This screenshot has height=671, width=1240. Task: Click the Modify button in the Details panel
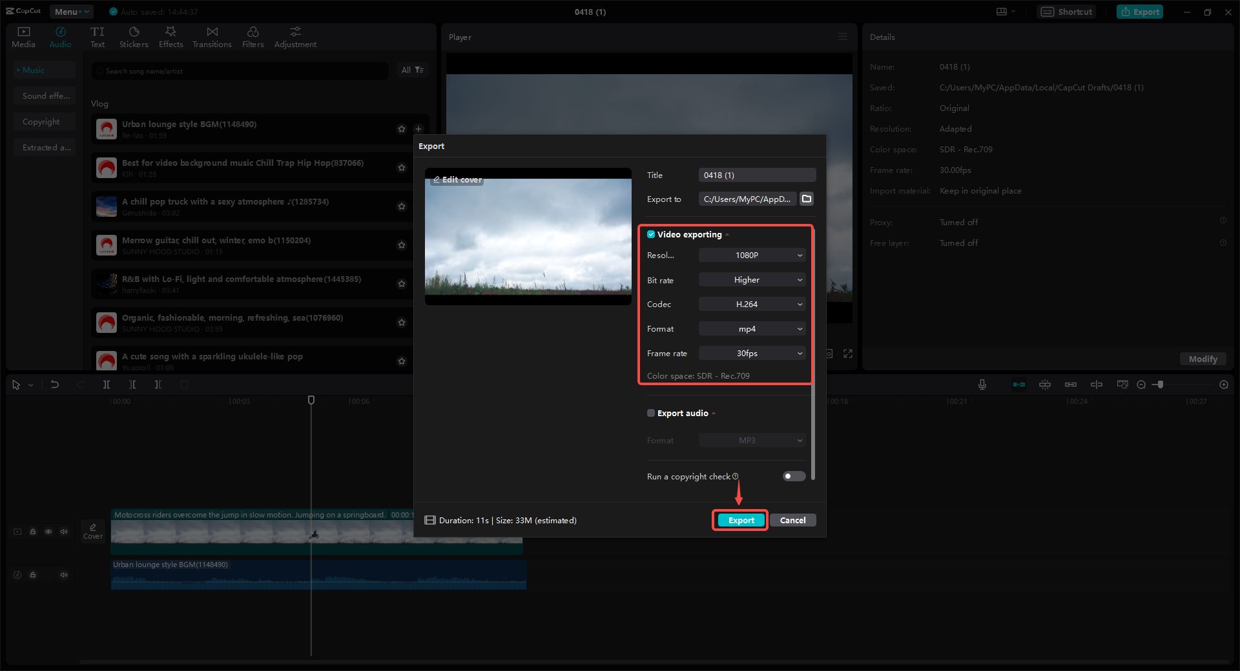click(1203, 359)
